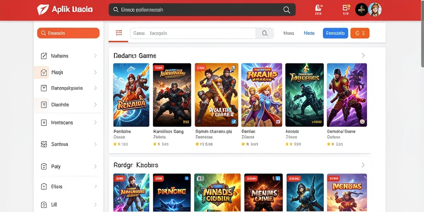
Task: Click the icon next to Sartiuea
Action: 44,144
